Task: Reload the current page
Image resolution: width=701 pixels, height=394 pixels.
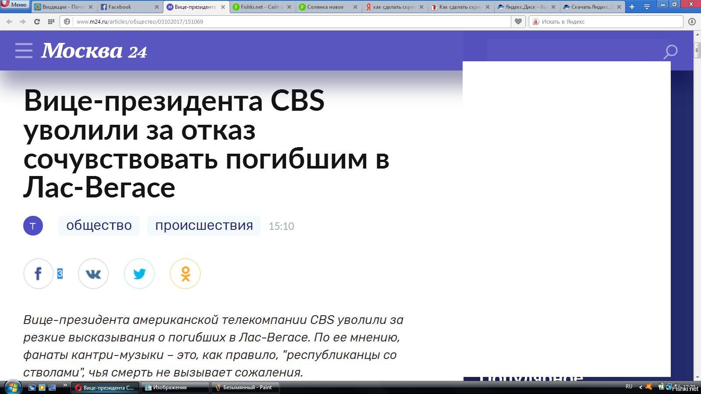Action: click(37, 21)
